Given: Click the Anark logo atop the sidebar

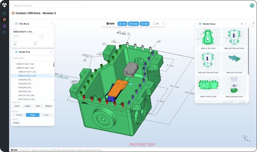Looking at the screenshot, I should [4, 5].
